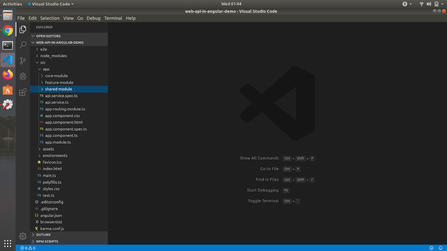Show Applications grid in the dock
447x251 pixels.
8,243
